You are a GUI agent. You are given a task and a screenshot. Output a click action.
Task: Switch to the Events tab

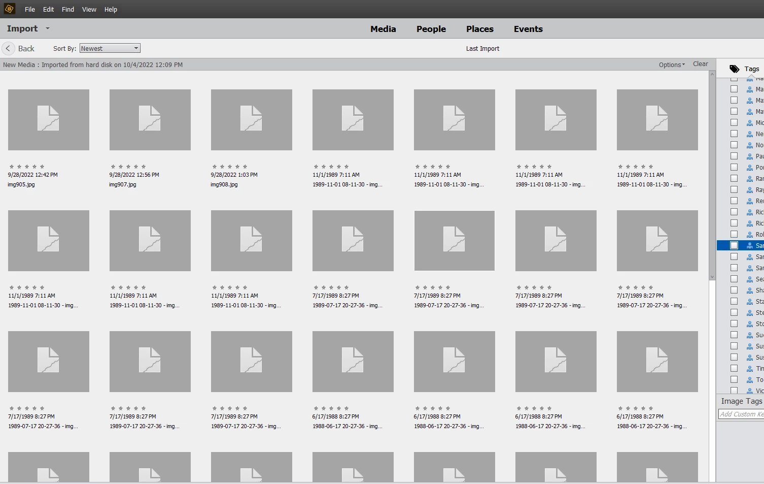[528, 29]
